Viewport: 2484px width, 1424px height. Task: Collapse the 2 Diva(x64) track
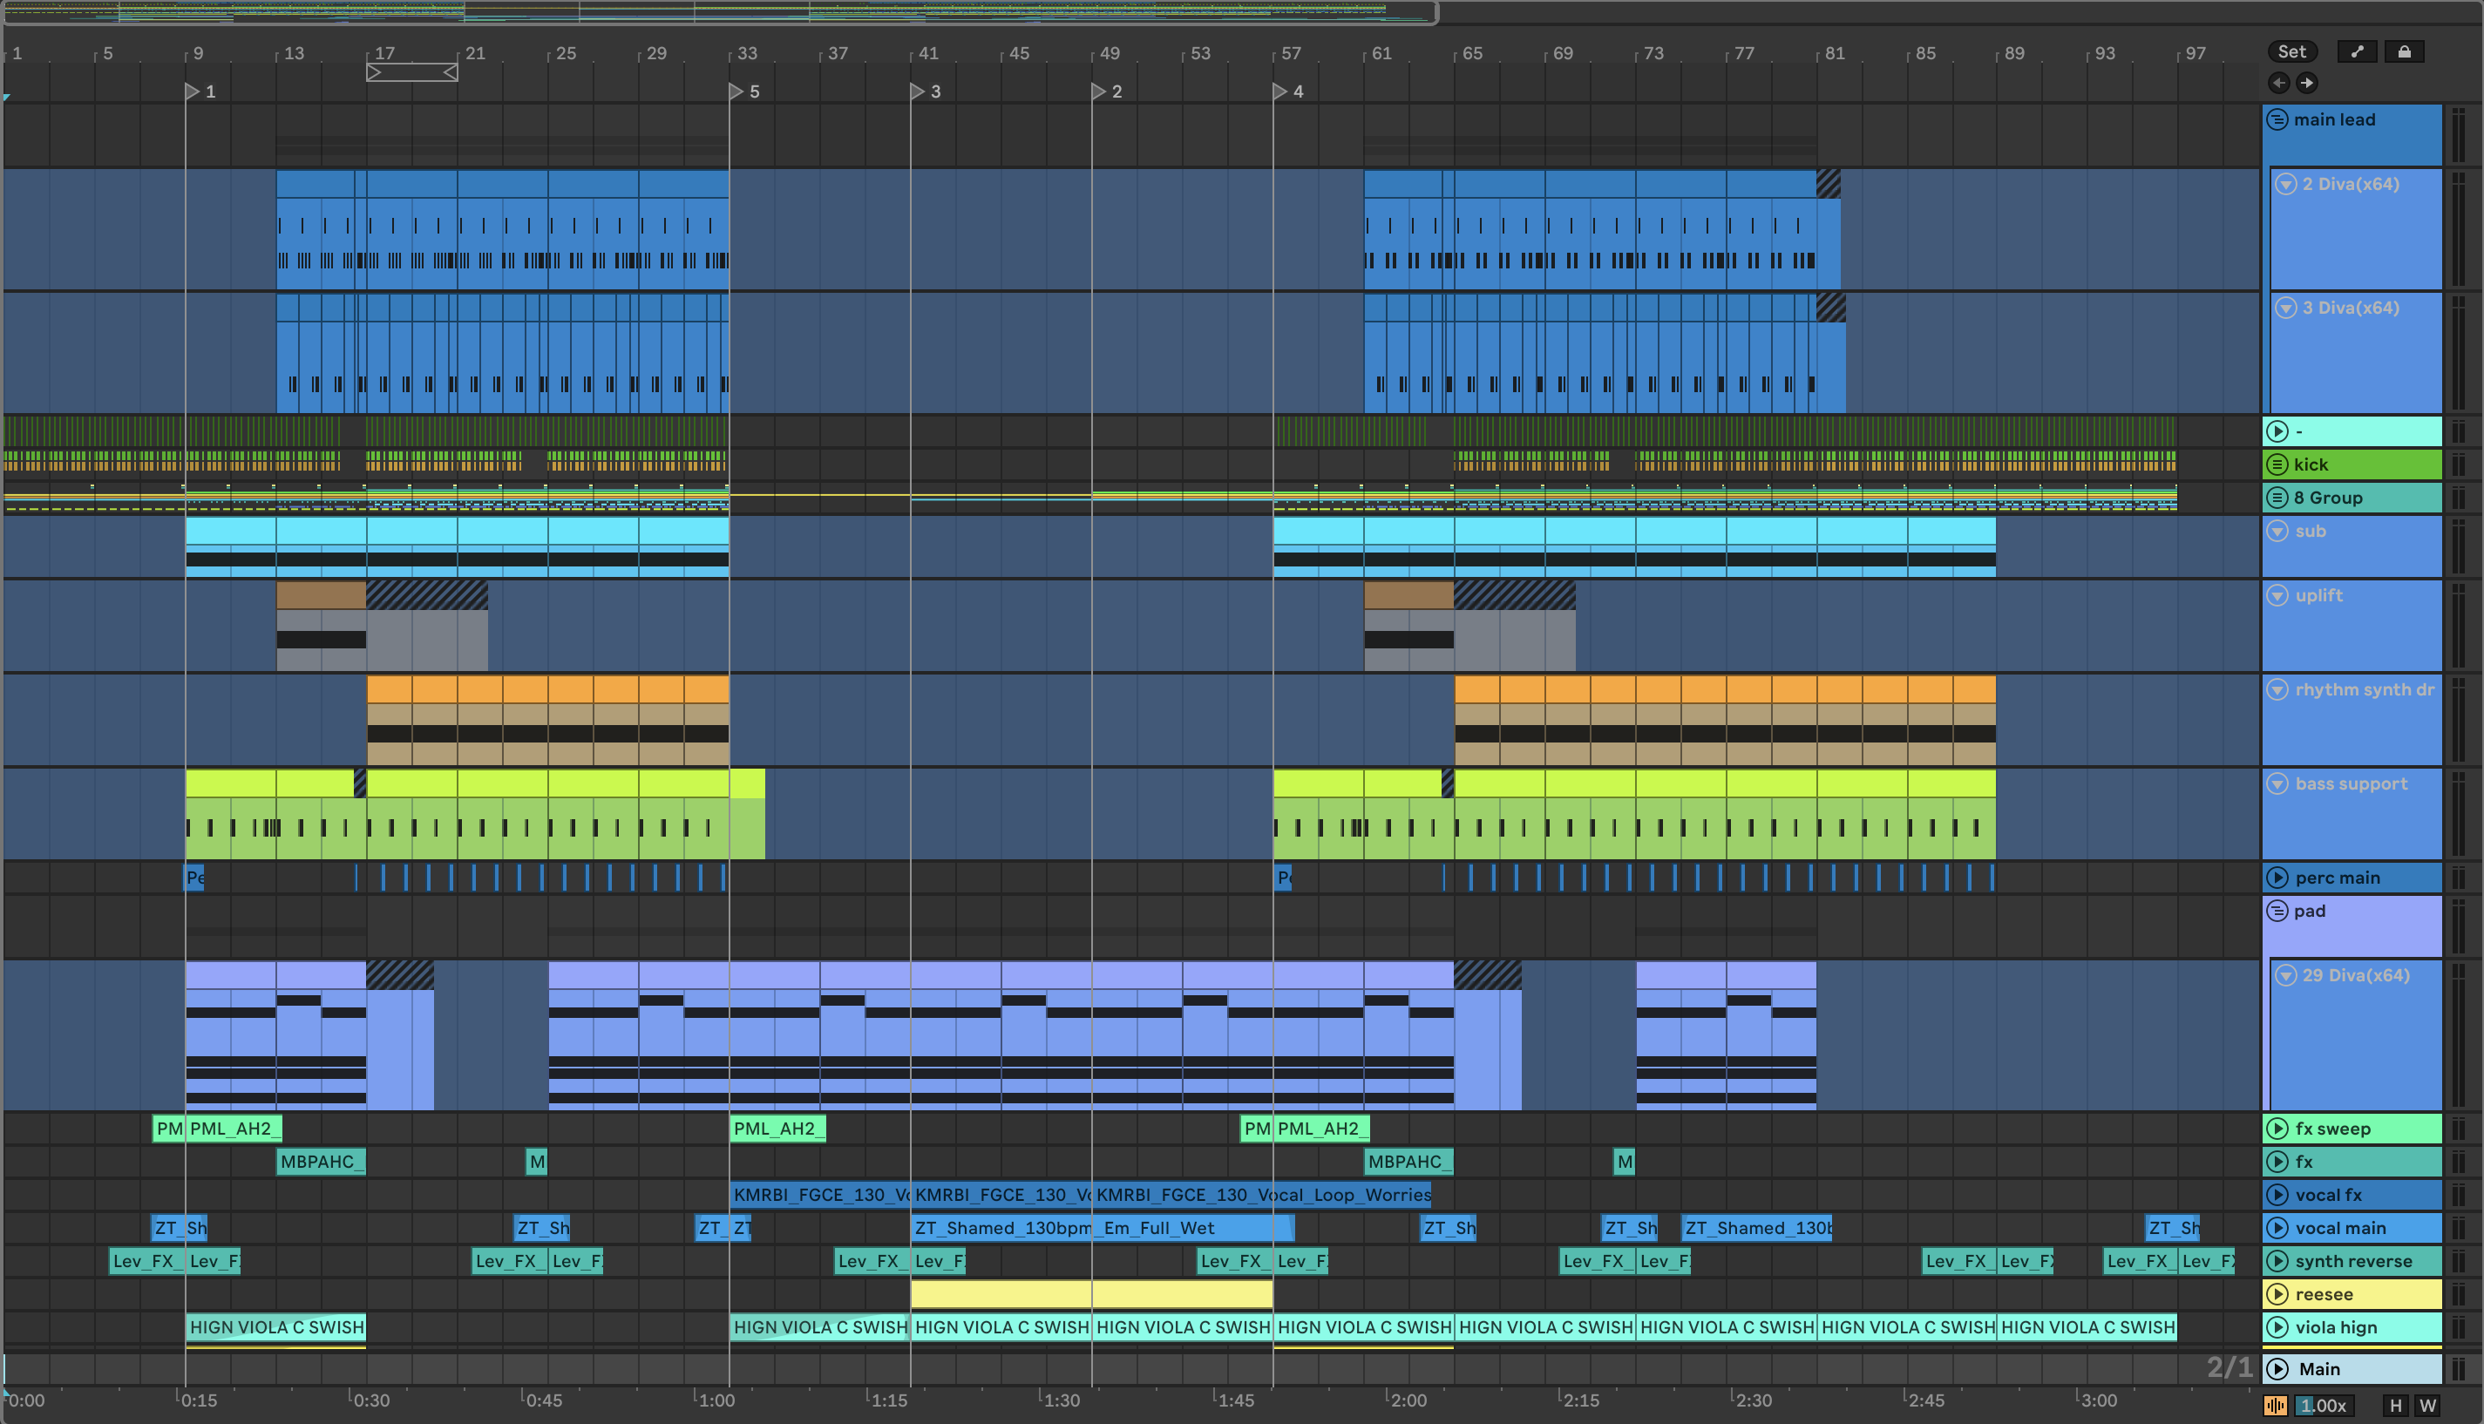(x=2285, y=184)
